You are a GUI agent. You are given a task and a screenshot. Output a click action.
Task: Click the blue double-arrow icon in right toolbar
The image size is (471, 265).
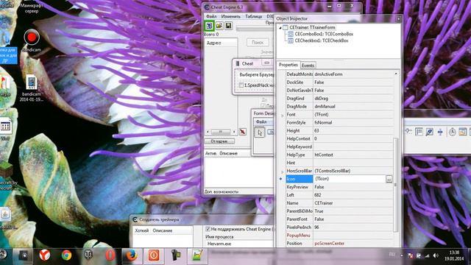point(440,132)
